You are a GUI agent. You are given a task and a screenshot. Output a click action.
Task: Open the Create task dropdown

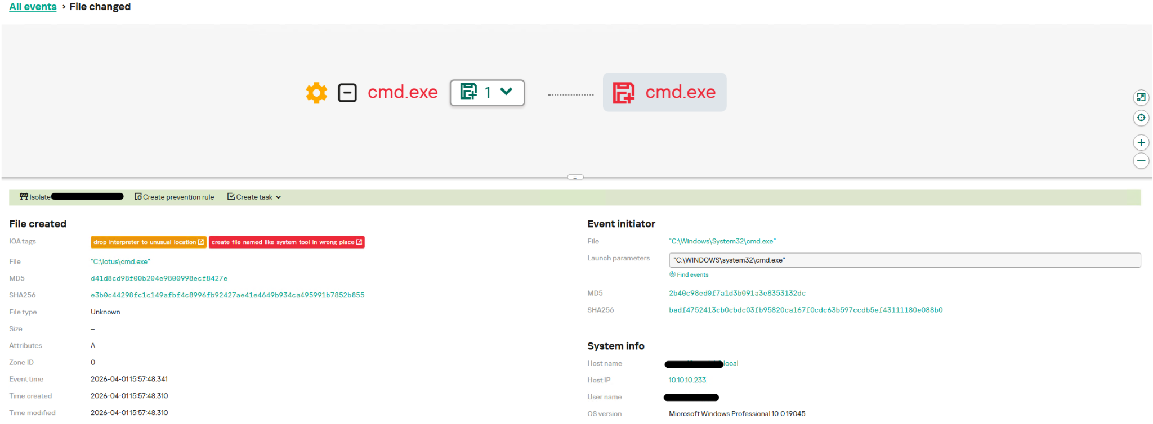[x=254, y=197]
